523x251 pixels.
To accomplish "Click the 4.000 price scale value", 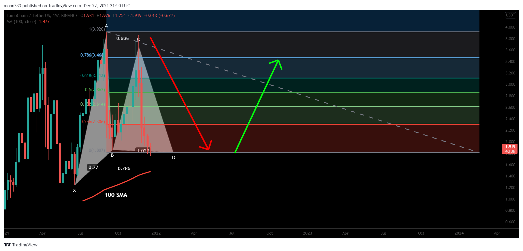I will click(510, 27).
